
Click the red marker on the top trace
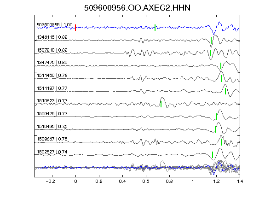tap(75, 28)
